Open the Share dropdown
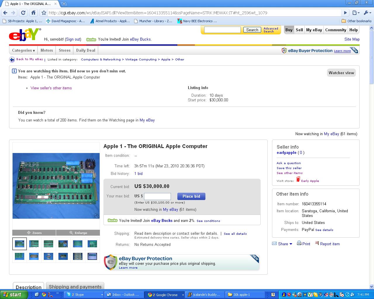This screenshot has height=299, width=374. (x=282, y=244)
